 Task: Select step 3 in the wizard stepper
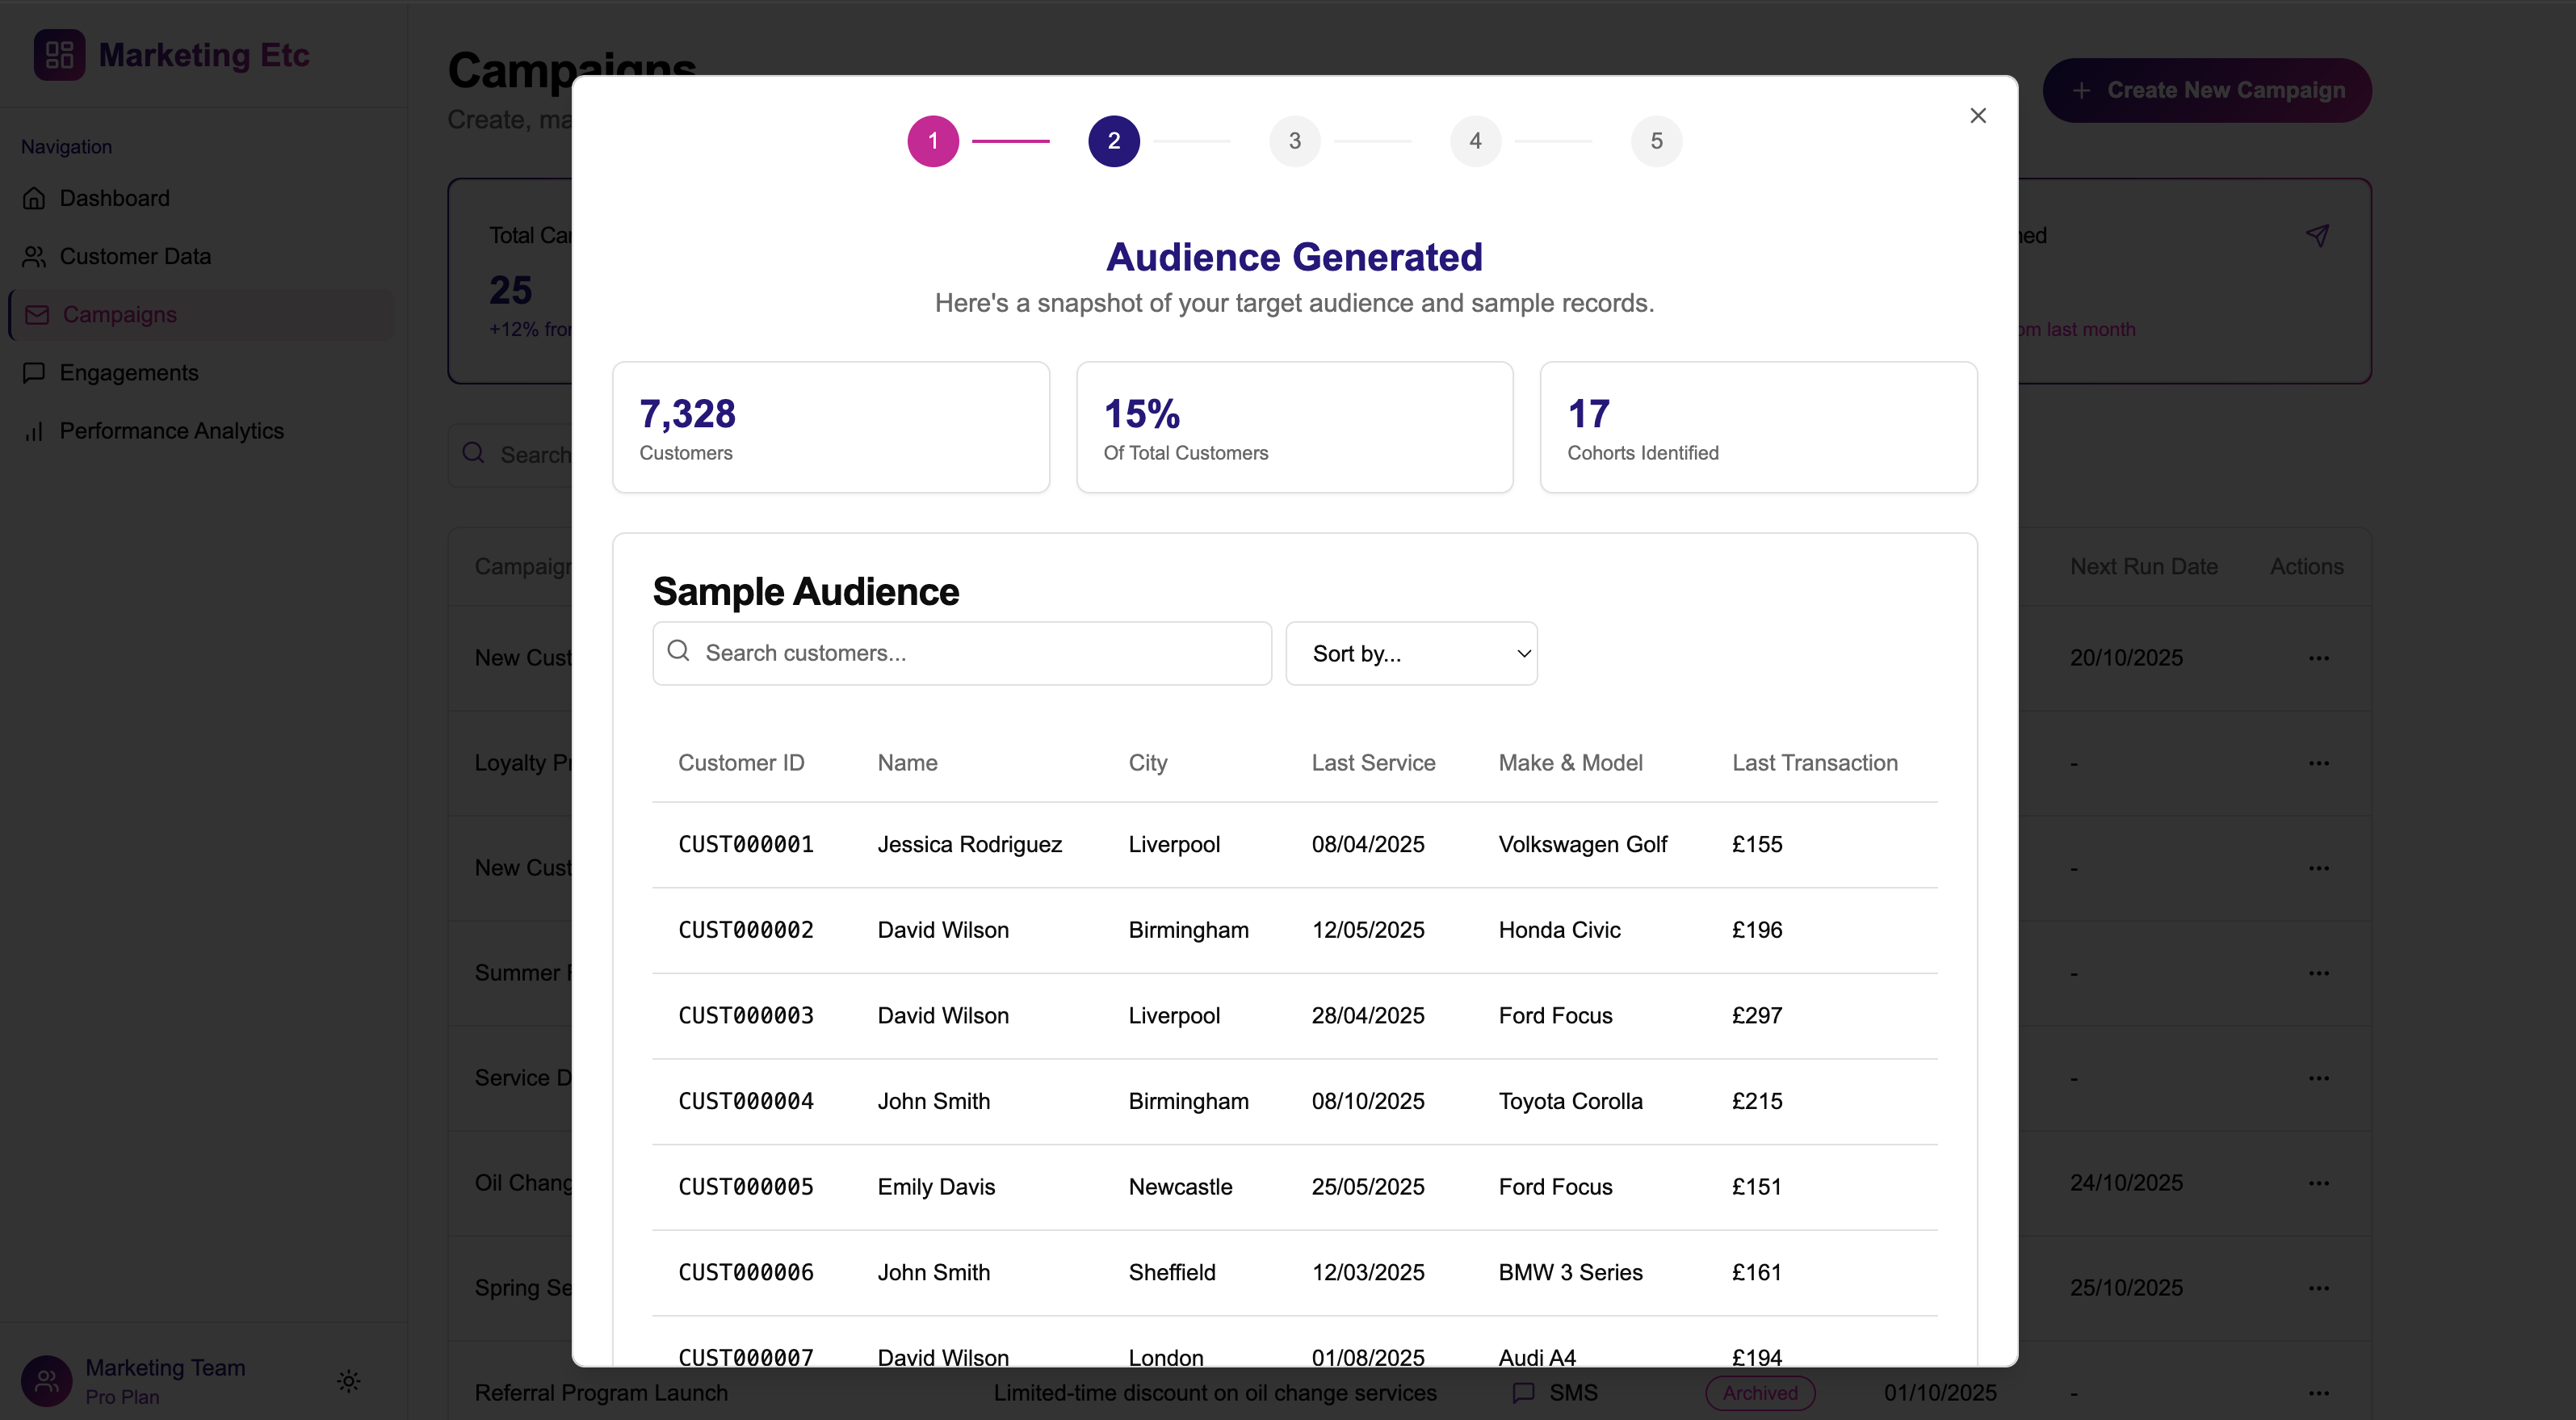1294,140
